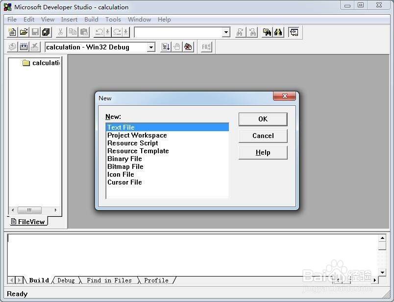Click the output pane scroll up arrow

pos(382,238)
